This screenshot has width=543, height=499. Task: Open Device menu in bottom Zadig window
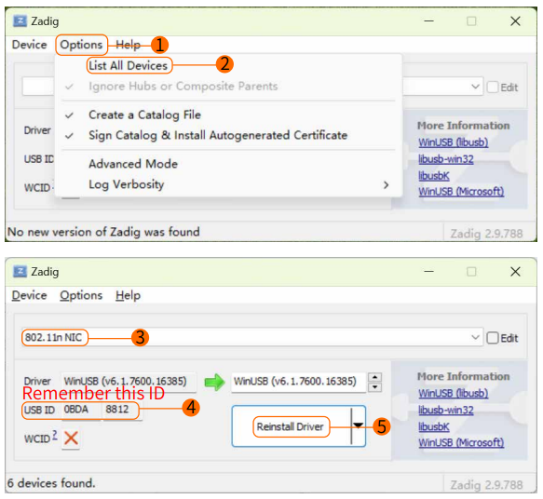pos(29,295)
